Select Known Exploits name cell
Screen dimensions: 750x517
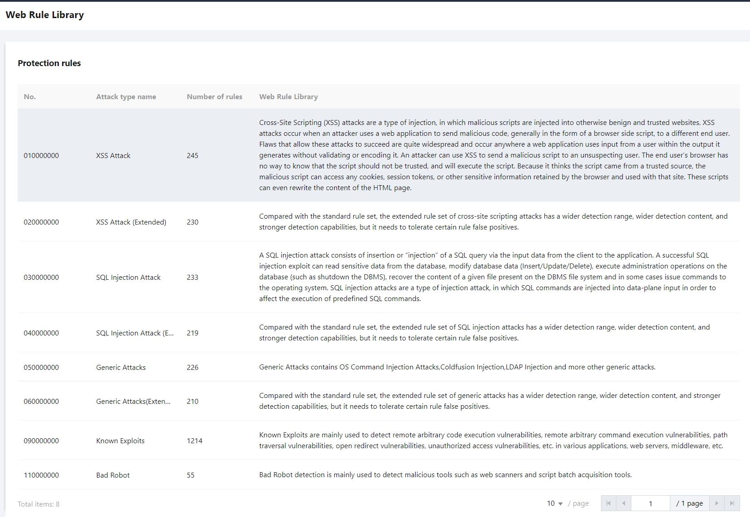[120, 440]
